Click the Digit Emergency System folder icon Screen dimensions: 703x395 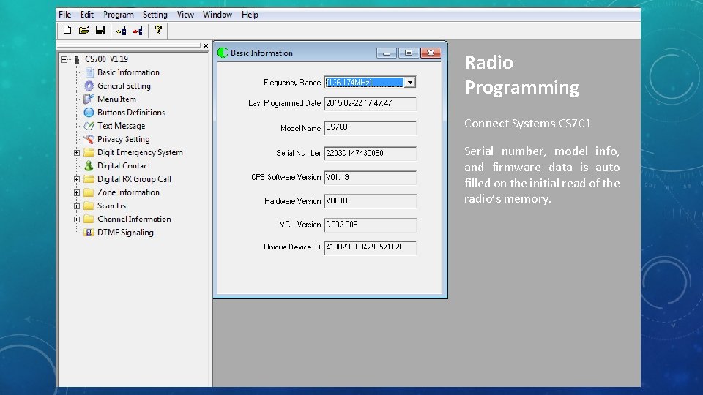[89, 153]
